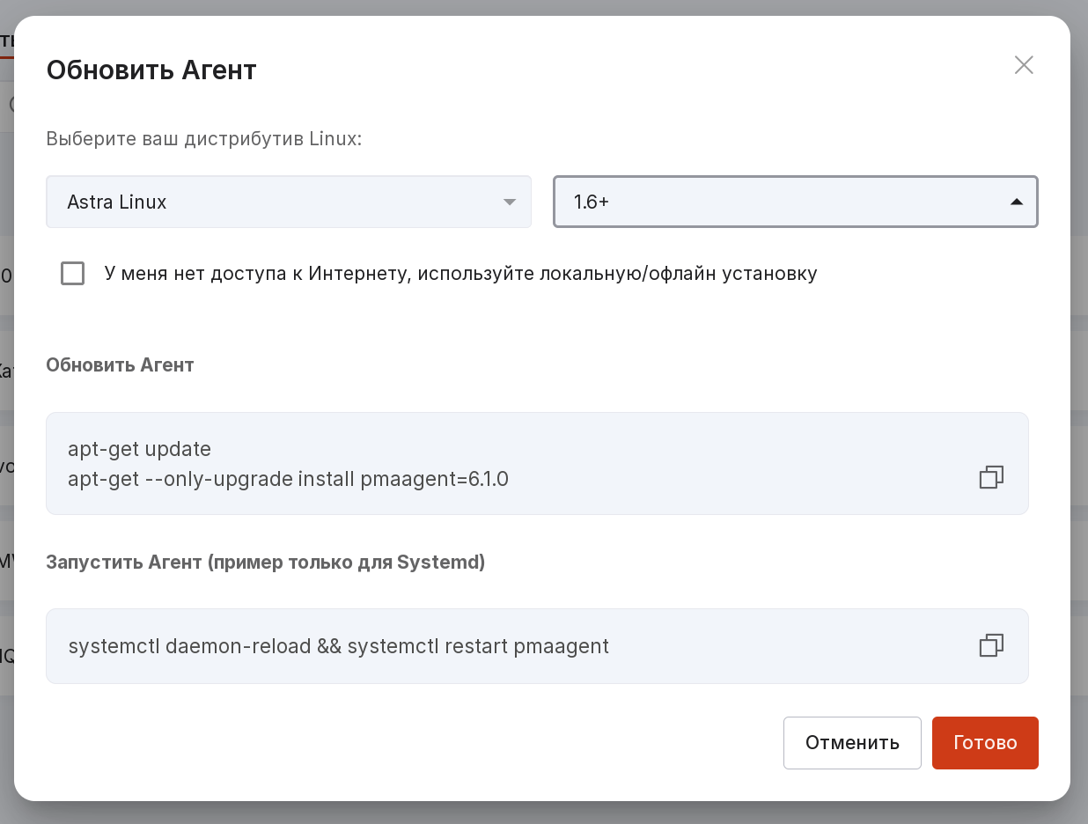The height and width of the screenshot is (824, 1088).
Task: Click the Обновить Агент section heading
Action: coord(120,364)
